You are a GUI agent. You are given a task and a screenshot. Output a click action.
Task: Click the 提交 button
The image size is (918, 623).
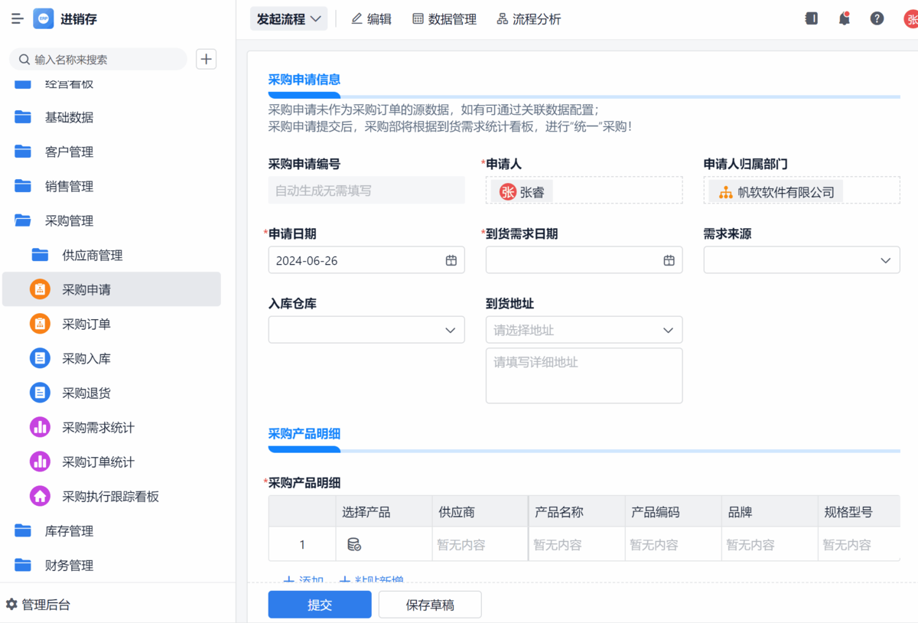pyautogui.click(x=319, y=605)
